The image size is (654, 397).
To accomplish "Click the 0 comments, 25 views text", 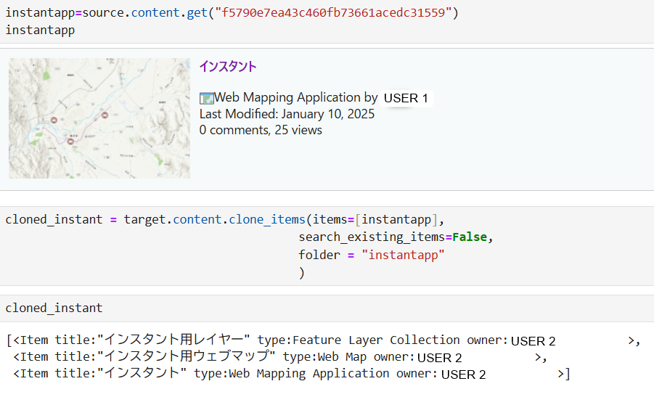I will pos(261,130).
